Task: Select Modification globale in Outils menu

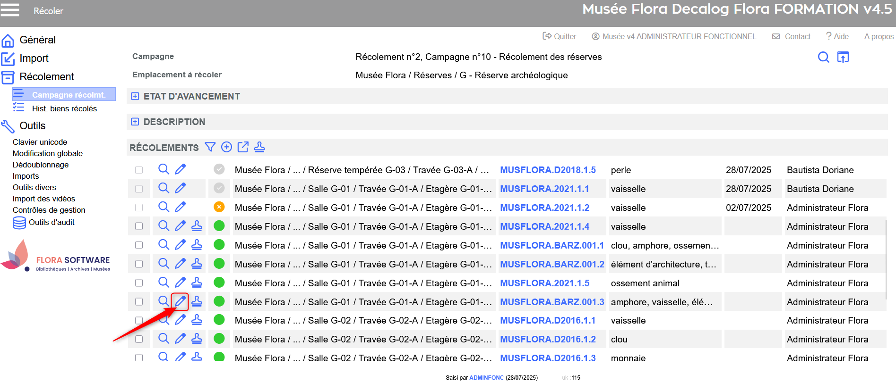Action: click(48, 153)
